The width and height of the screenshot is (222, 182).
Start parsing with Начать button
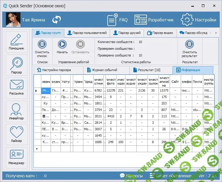[x=62, y=47]
